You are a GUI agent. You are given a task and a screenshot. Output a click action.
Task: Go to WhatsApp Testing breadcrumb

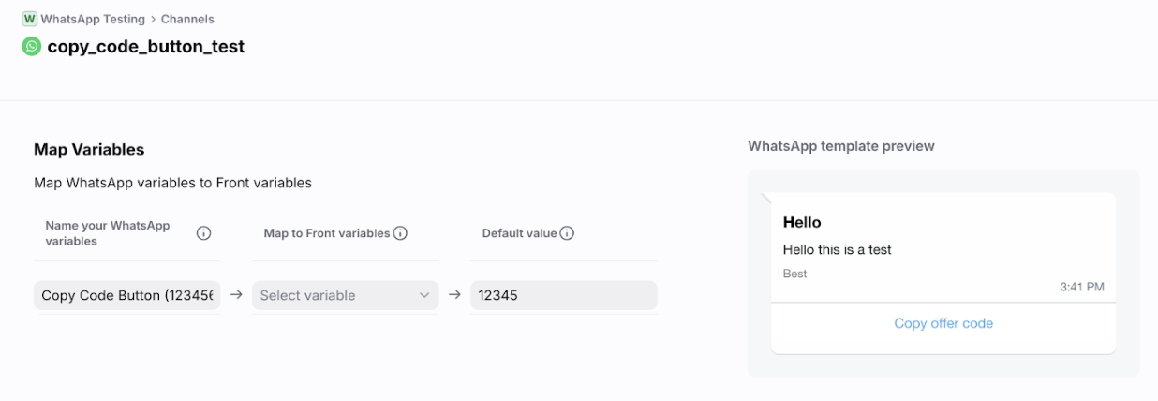tap(93, 19)
